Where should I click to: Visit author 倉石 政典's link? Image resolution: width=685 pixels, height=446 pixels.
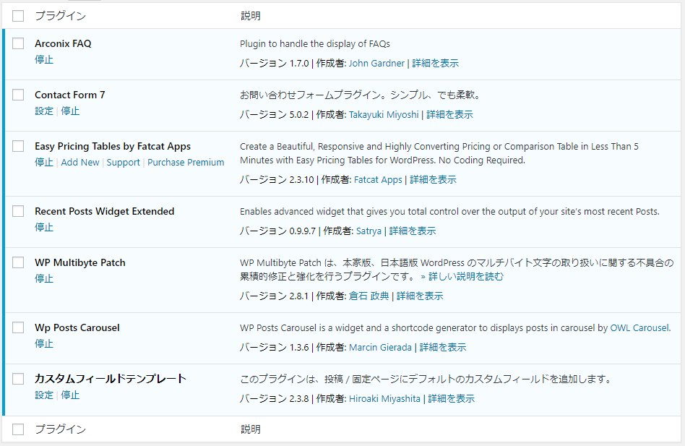[x=369, y=296]
